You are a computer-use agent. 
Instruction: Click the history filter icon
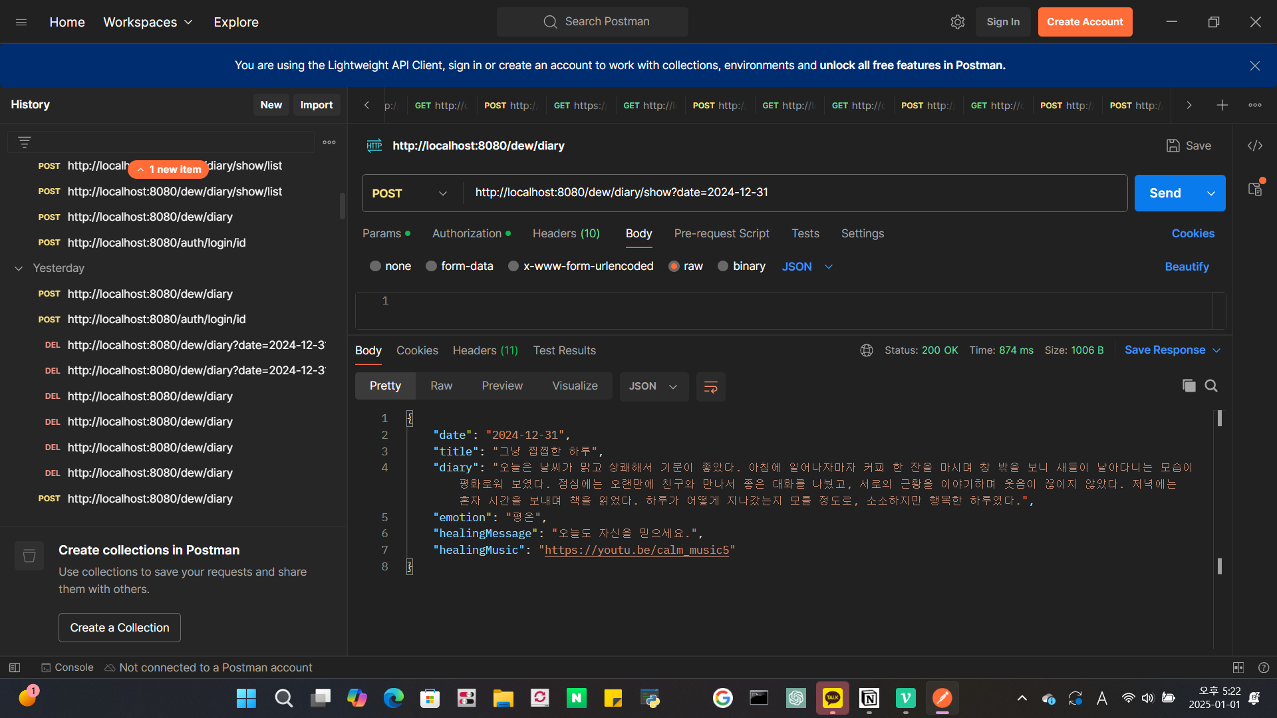click(x=25, y=142)
